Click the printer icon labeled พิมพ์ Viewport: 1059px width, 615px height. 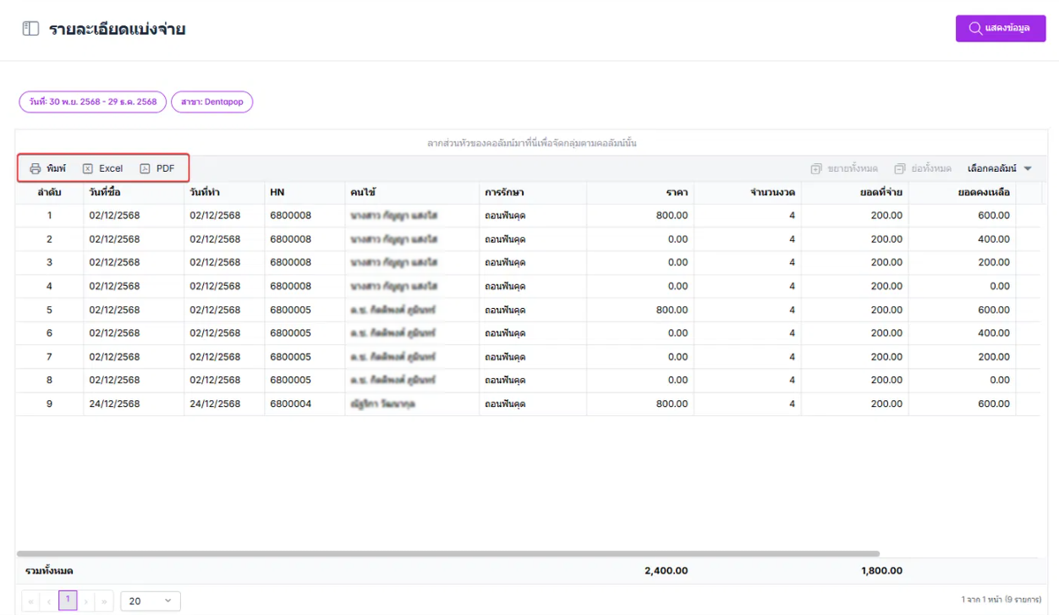tap(36, 168)
